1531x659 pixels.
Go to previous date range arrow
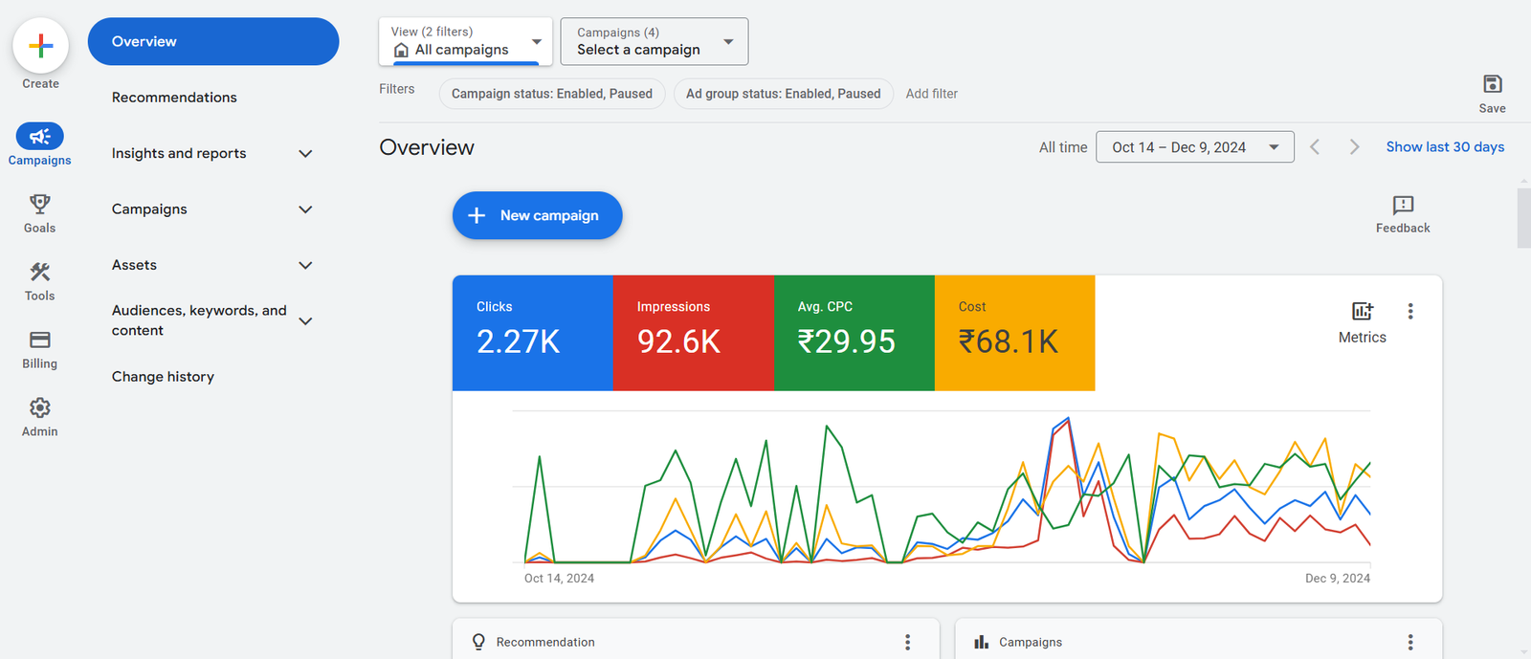pyautogui.click(x=1315, y=146)
